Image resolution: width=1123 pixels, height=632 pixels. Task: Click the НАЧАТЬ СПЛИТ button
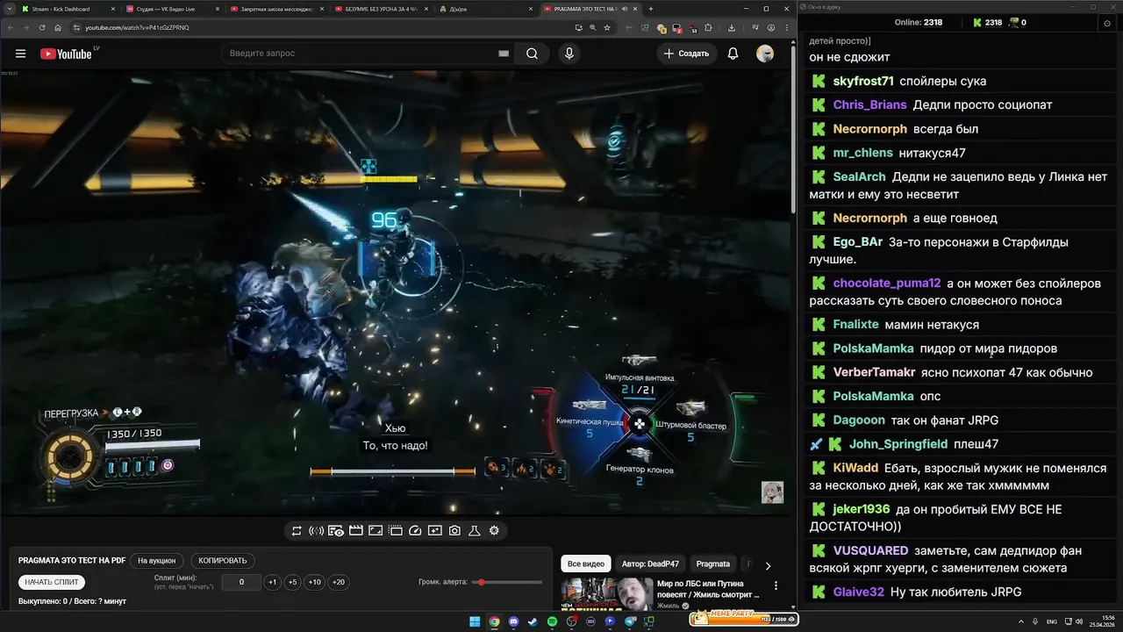click(52, 582)
